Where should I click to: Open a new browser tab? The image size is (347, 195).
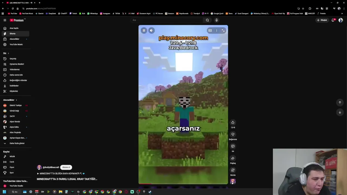click(40, 3)
